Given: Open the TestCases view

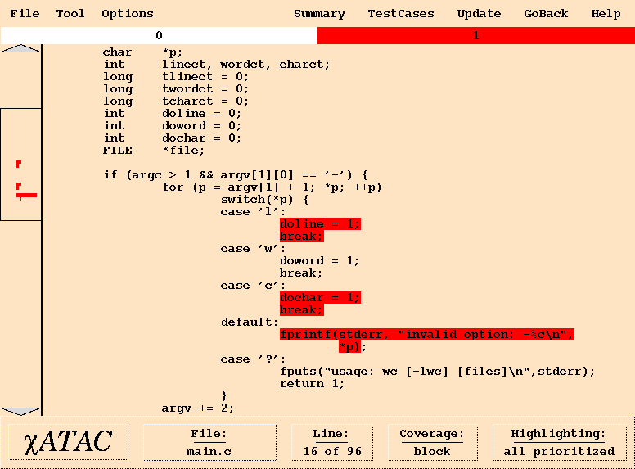Looking at the screenshot, I should pyautogui.click(x=401, y=14).
